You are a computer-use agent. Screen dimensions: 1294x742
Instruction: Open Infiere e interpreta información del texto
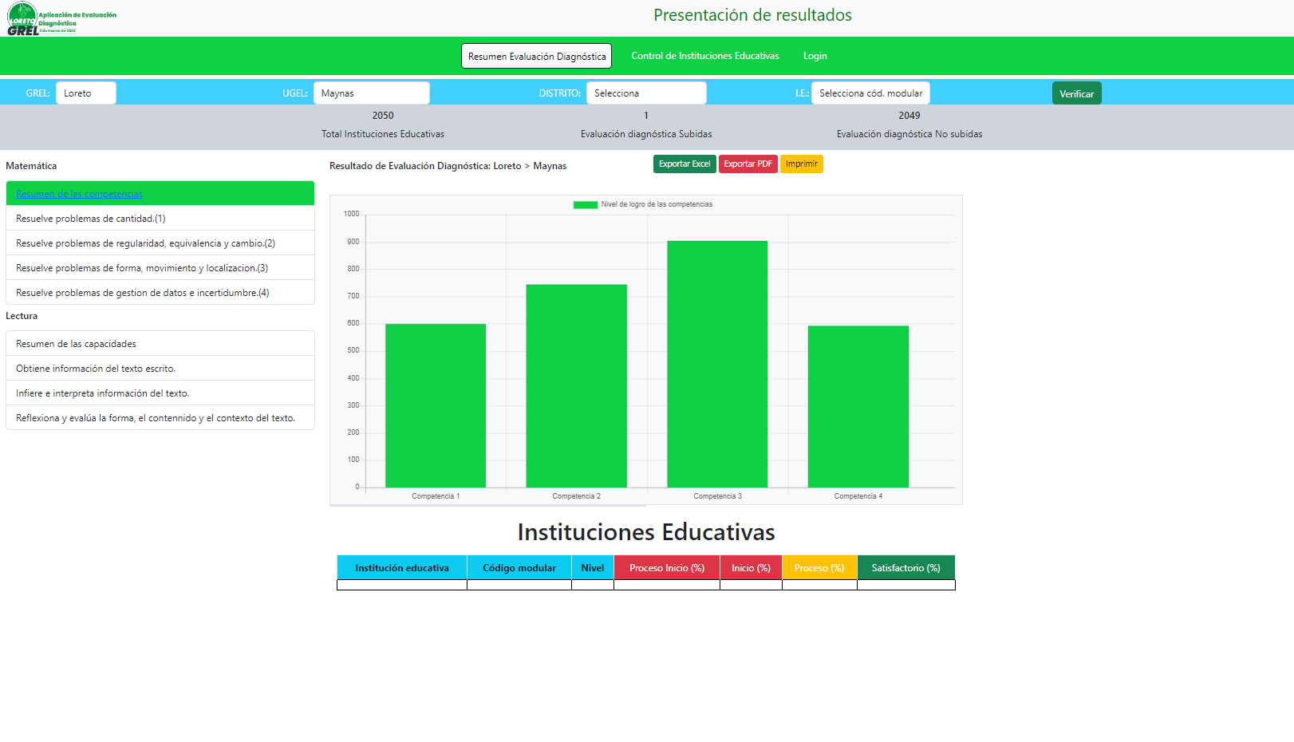(102, 393)
